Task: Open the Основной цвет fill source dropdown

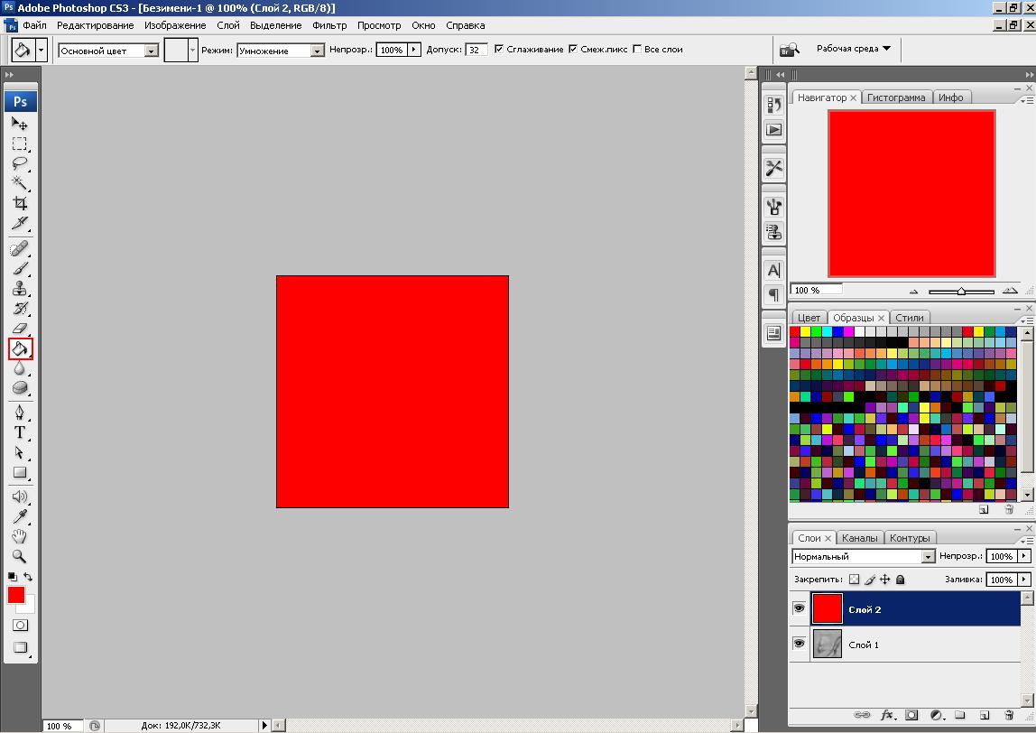Action: pos(151,51)
